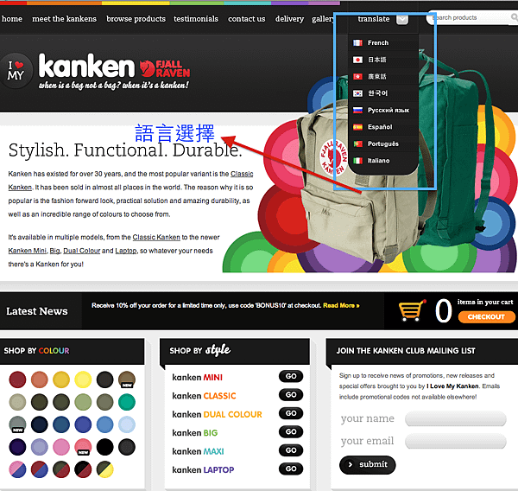The height and width of the screenshot is (491, 518).
Task: Click the your name input field
Action: click(456, 418)
